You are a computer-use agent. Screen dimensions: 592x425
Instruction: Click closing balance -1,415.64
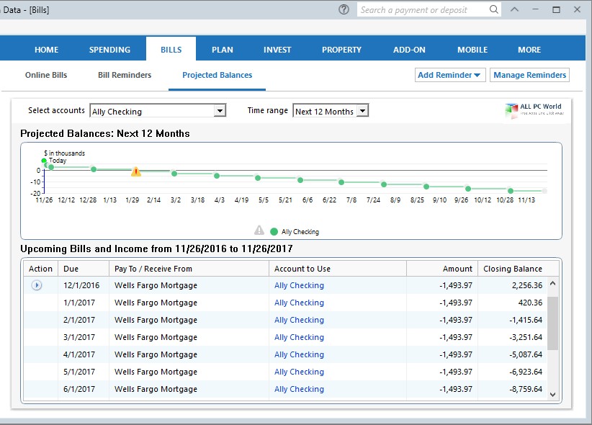point(526,320)
